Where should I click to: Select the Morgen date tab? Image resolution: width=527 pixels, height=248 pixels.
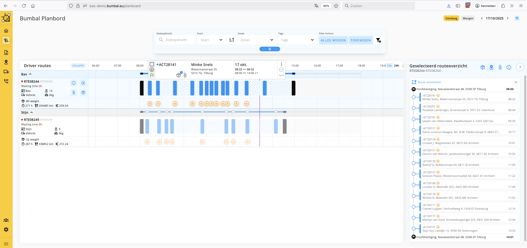[468, 18]
